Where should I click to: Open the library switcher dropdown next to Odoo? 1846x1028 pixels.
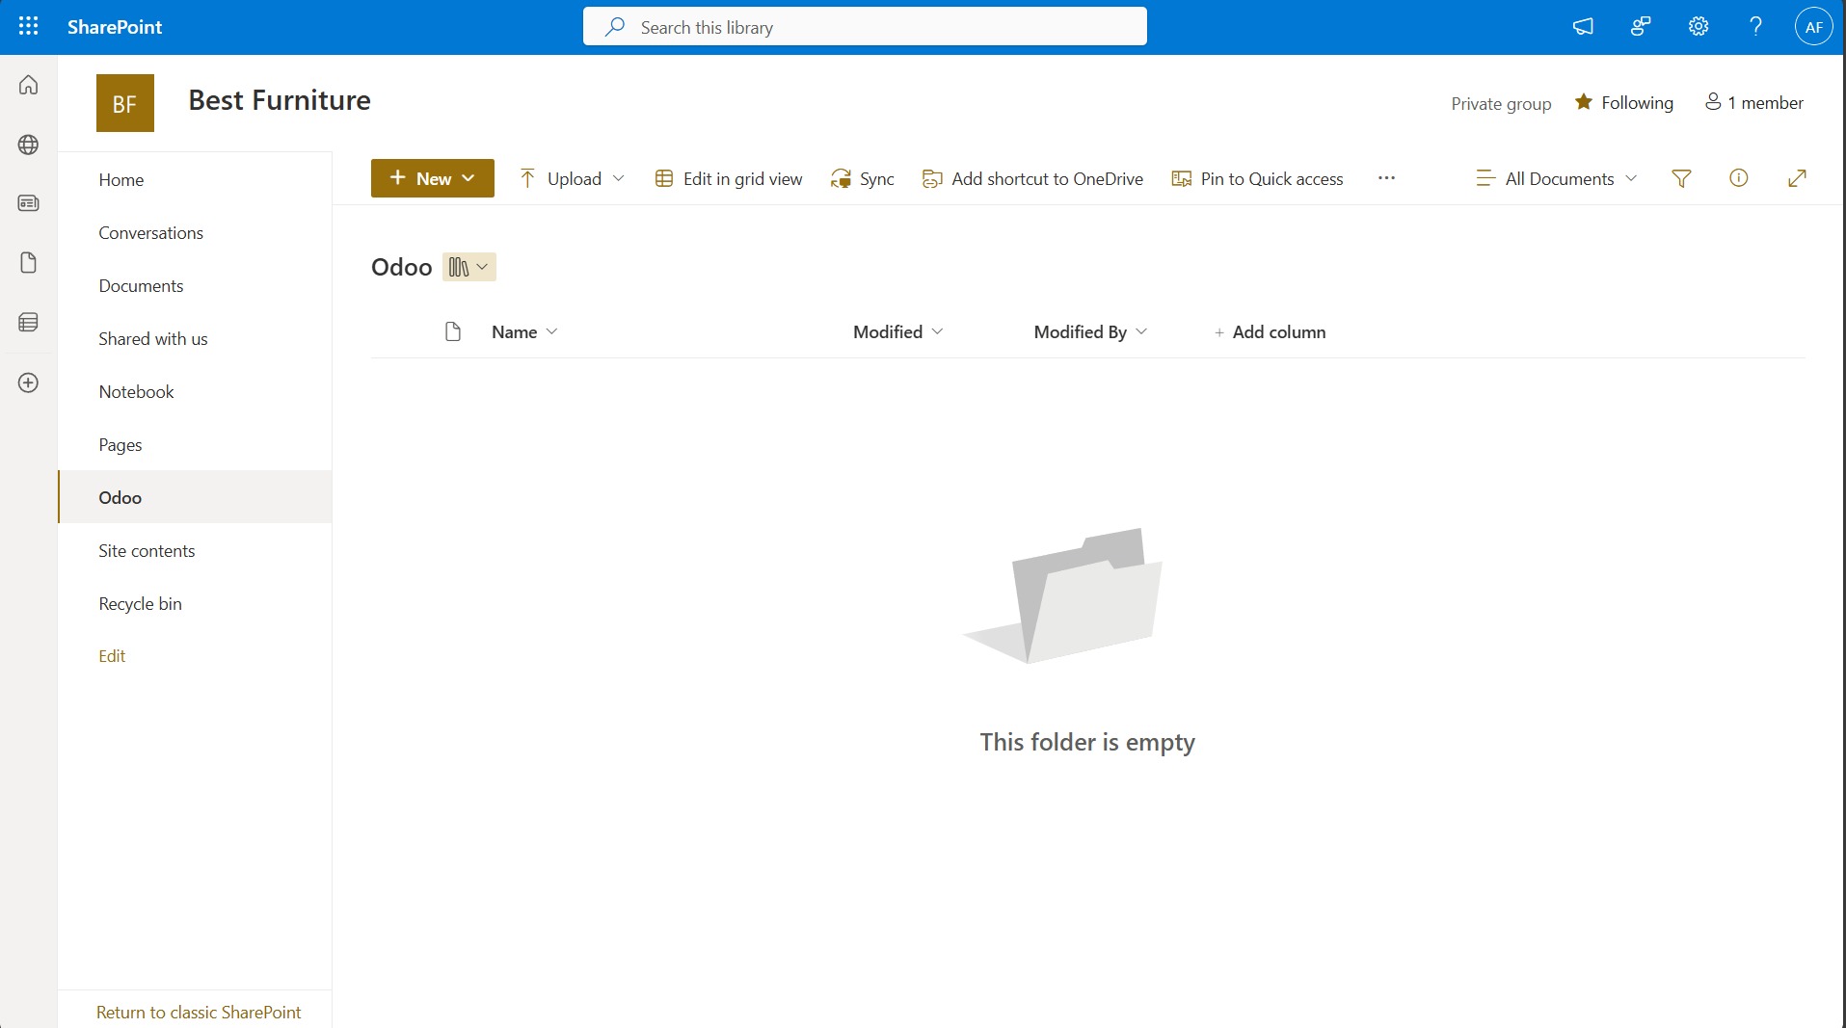pyautogui.click(x=469, y=267)
